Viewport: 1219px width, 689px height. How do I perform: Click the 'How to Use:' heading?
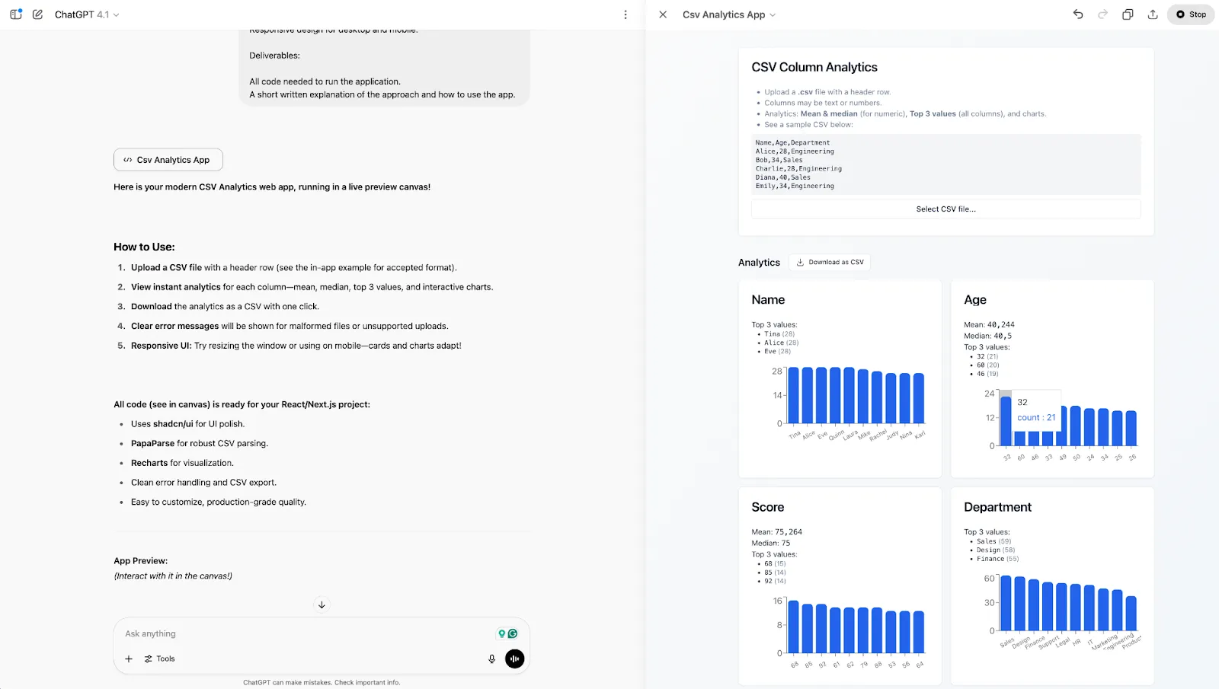(144, 247)
